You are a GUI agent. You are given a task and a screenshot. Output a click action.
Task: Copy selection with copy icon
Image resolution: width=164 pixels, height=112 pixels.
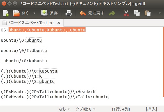137,13
